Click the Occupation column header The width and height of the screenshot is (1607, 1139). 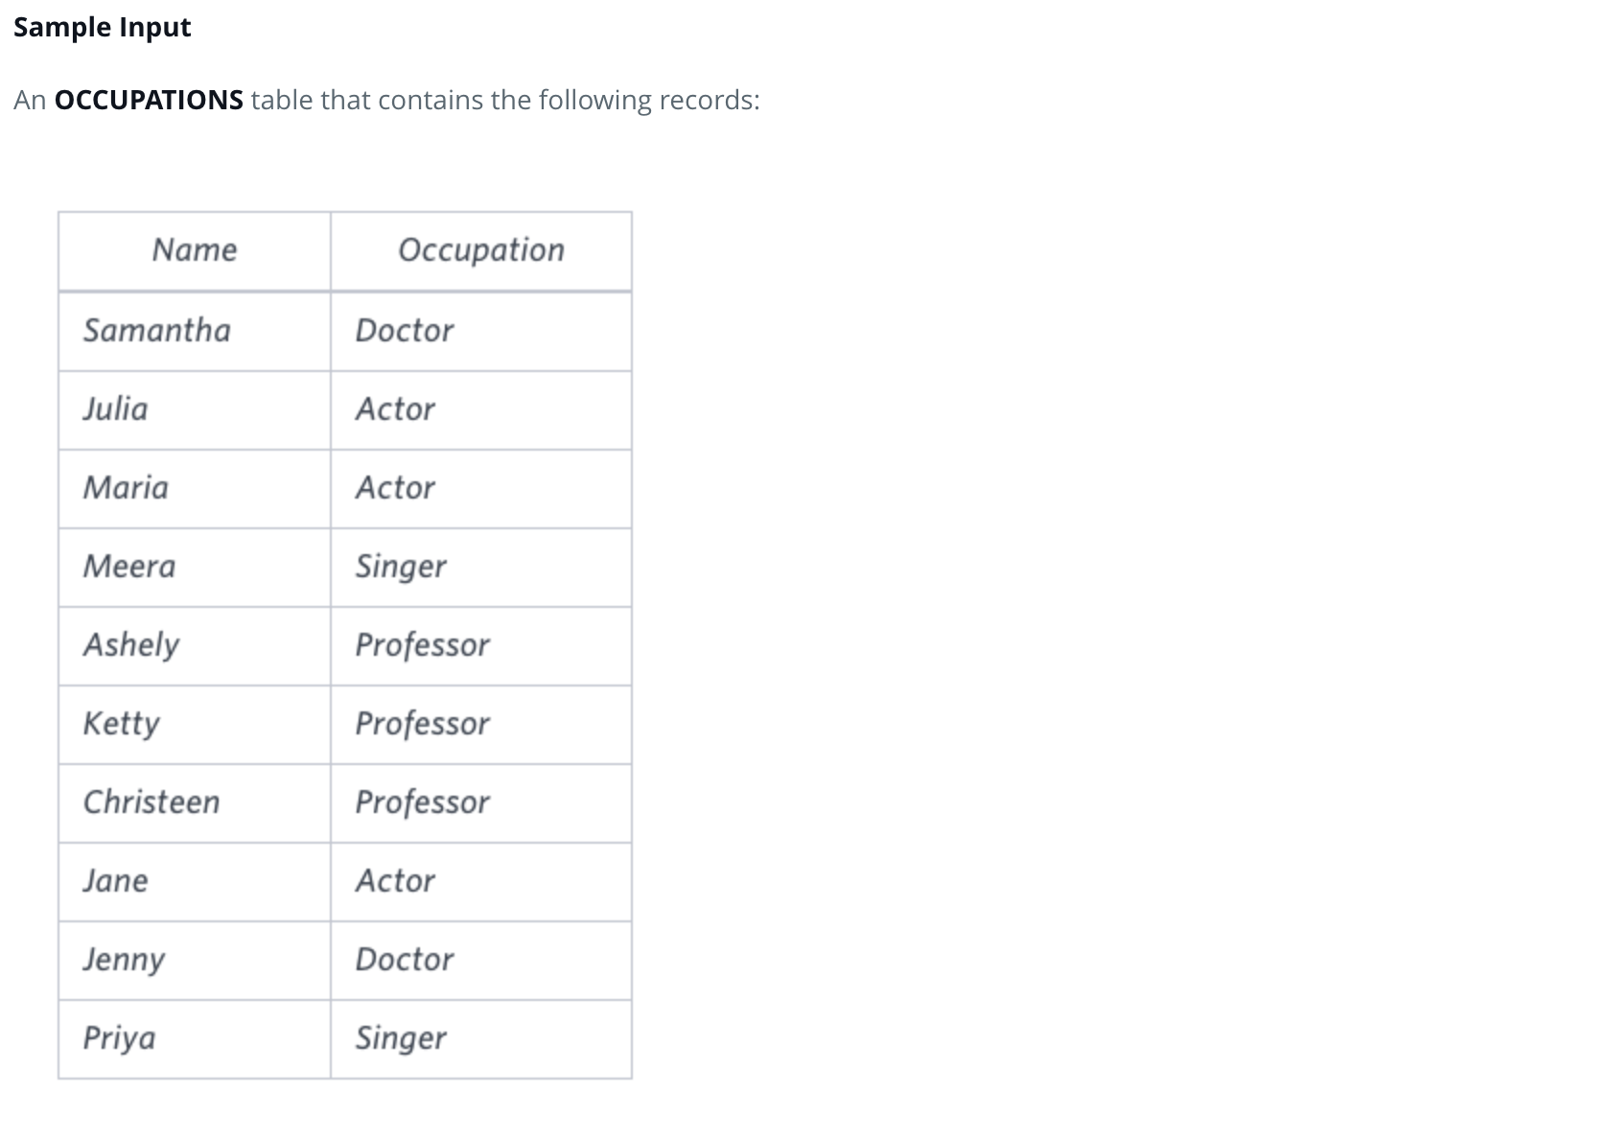(x=481, y=251)
